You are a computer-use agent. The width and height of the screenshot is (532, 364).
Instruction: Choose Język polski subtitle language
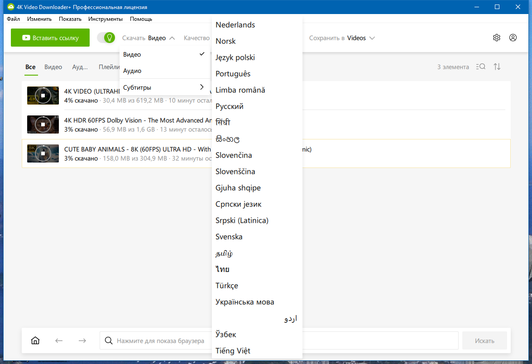(x=257, y=57)
